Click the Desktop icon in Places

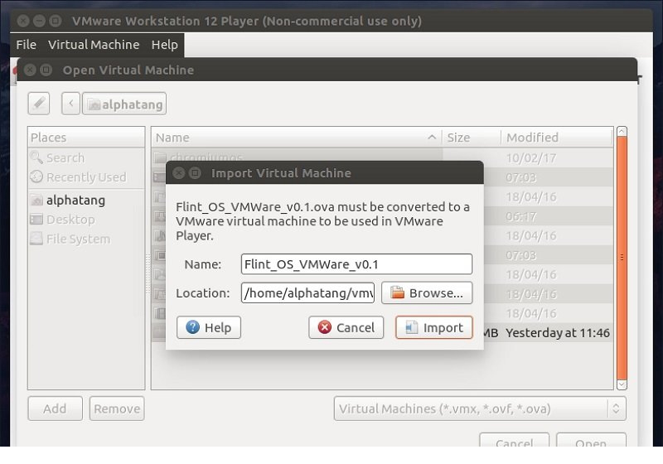coord(36,220)
